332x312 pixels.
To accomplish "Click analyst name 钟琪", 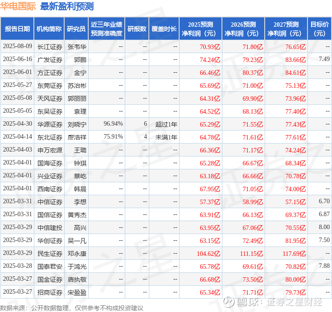I will pyautogui.click(x=80, y=163).
